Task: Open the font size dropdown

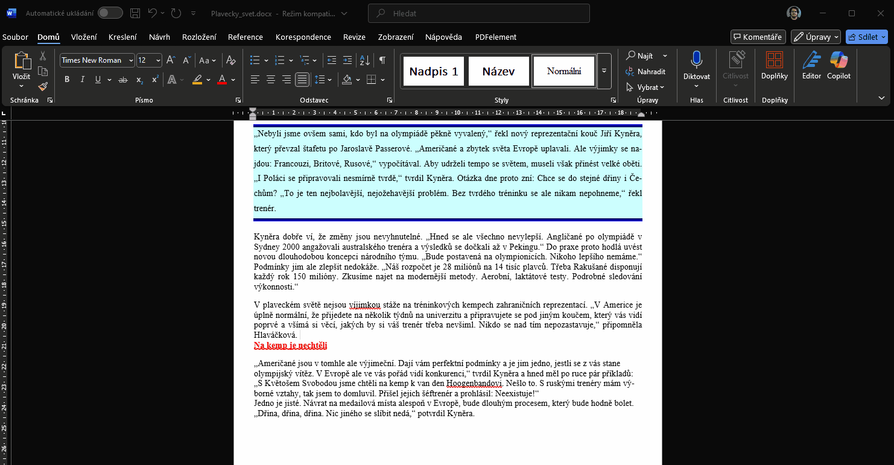Action: coord(158,60)
